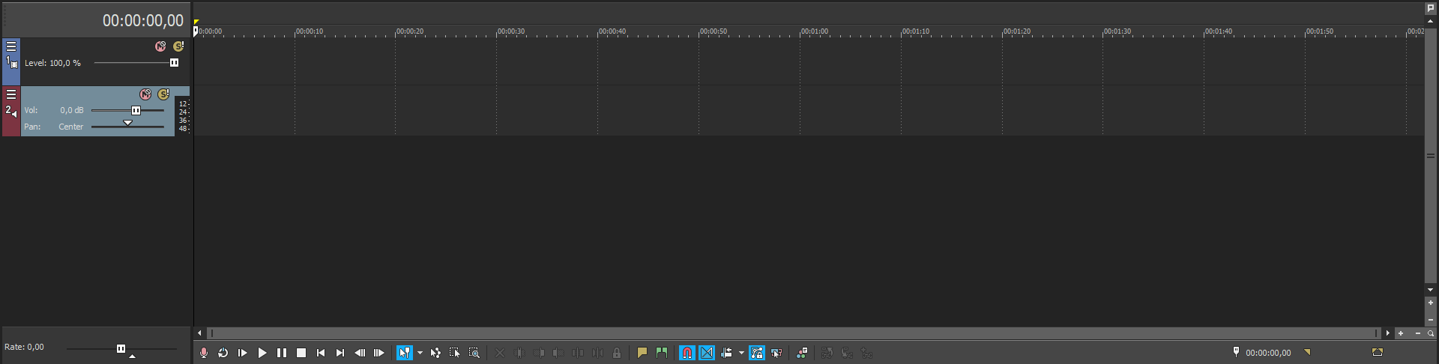The width and height of the screenshot is (1439, 364).
Task: Start playback with the Play button
Action: (262, 353)
